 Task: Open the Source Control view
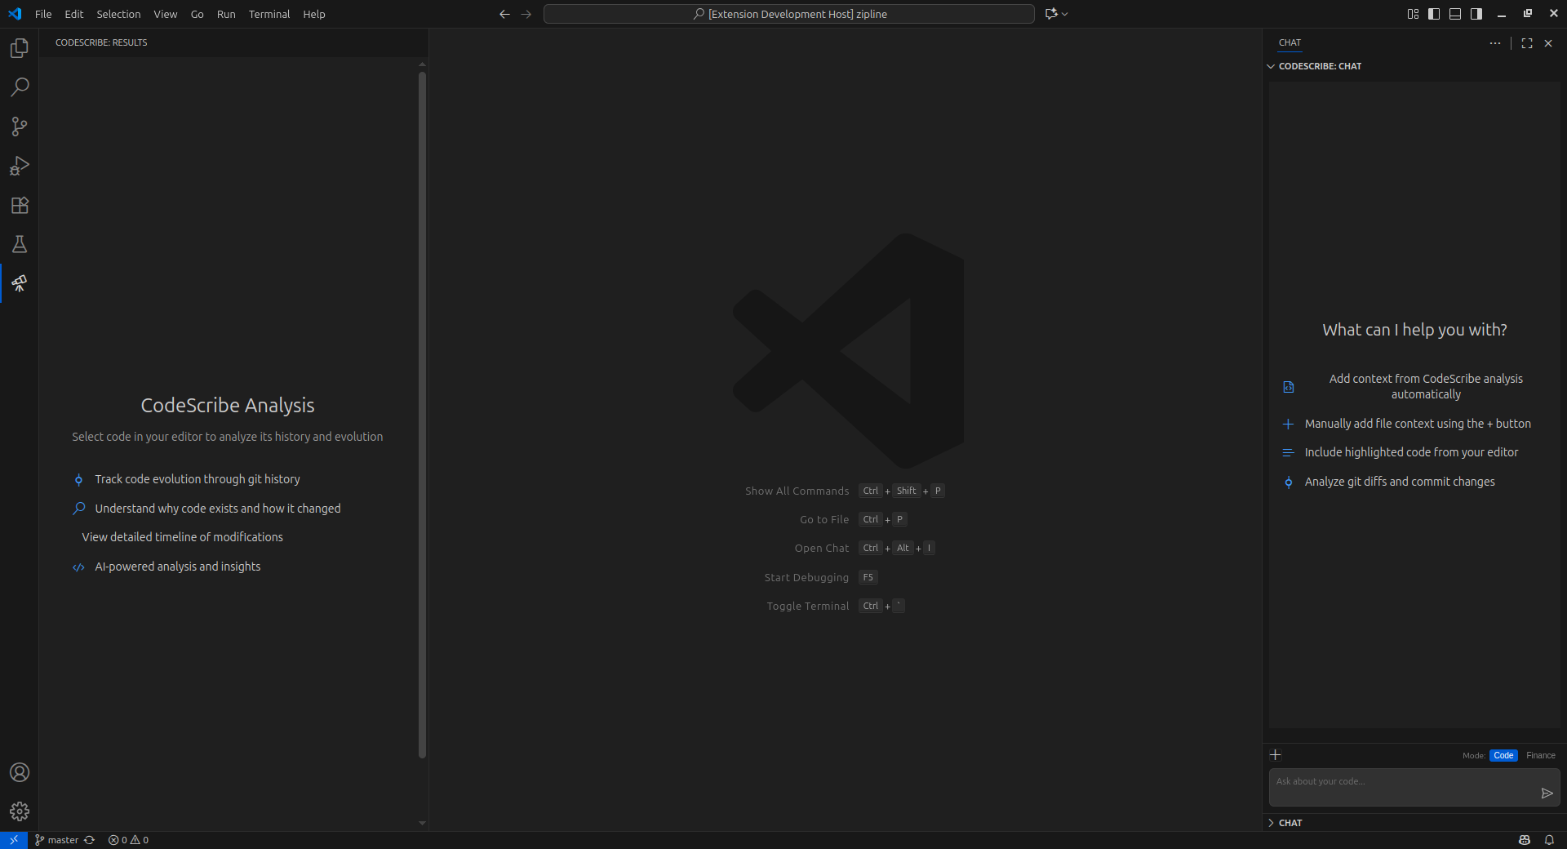pos(20,127)
